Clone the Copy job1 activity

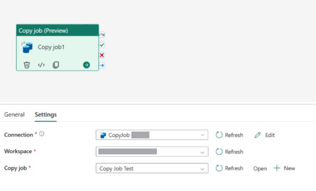click(x=56, y=65)
